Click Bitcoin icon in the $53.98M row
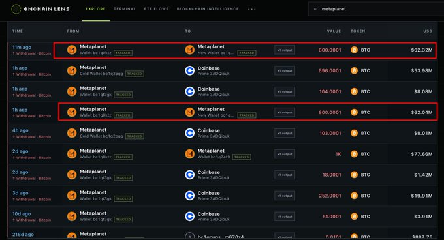 coord(354,70)
